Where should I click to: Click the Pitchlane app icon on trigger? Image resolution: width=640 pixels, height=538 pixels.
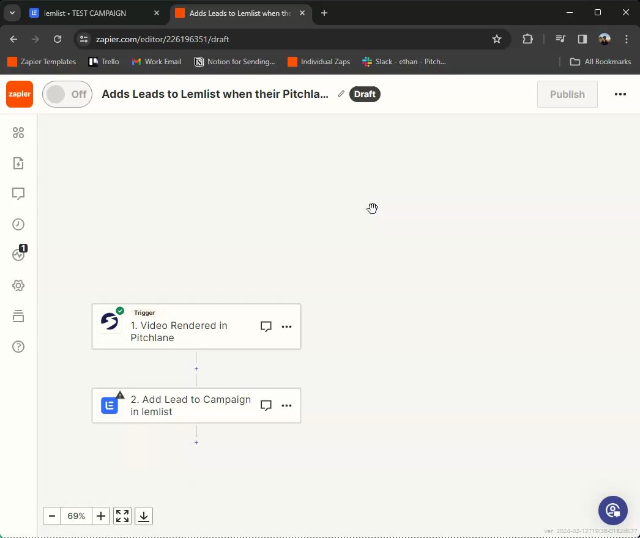(x=110, y=322)
